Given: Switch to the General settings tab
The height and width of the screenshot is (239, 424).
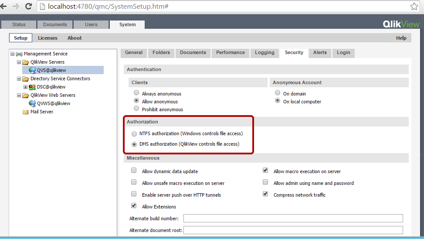Looking at the screenshot, I should click(134, 53).
